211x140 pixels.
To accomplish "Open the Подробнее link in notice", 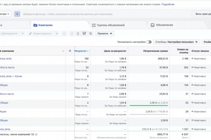I will [168, 4].
